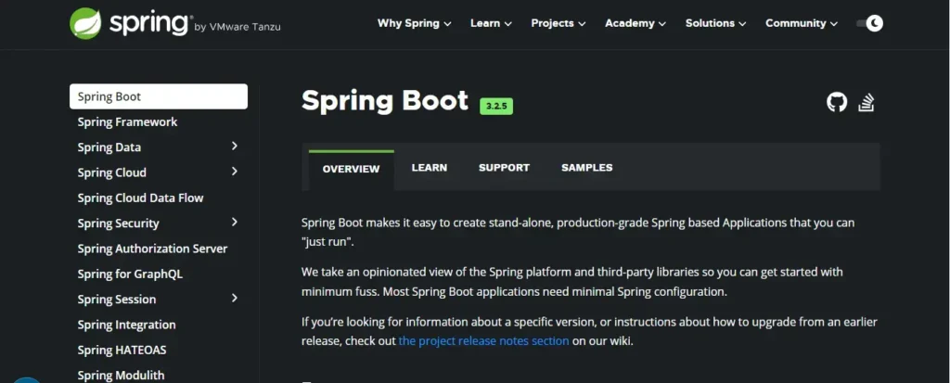Switch to the LEARN tab
The image size is (950, 383).
coord(429,168)
